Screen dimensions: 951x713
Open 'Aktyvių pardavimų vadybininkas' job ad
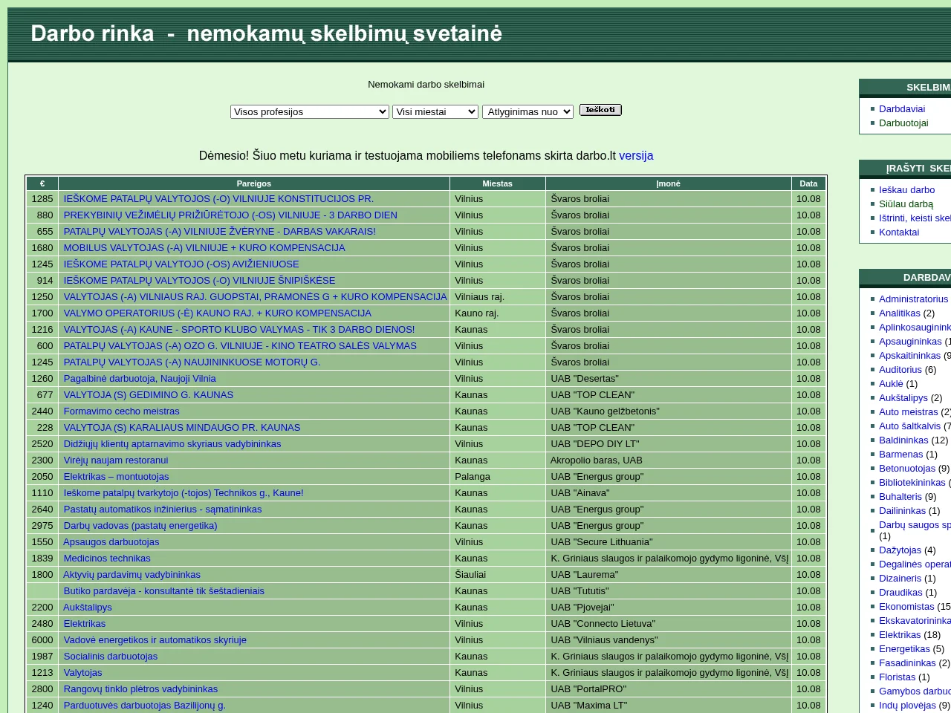132,575
